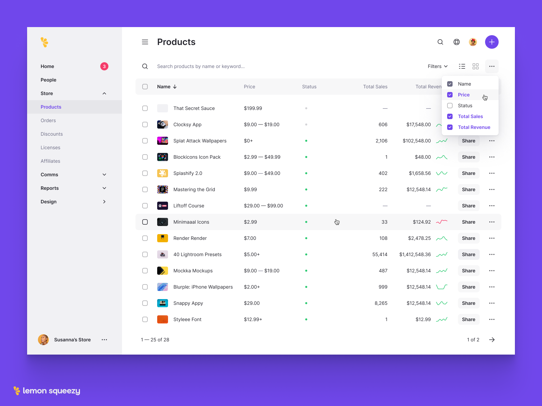Viewport: 542px width, 406px height.
Task: Open the help lifebuoy icon
Action: tap(457, 42)
